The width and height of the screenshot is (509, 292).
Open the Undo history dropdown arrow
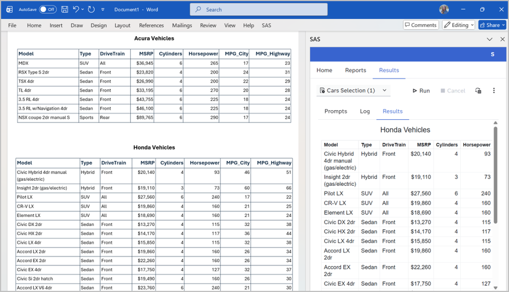(x=83, y=10)
